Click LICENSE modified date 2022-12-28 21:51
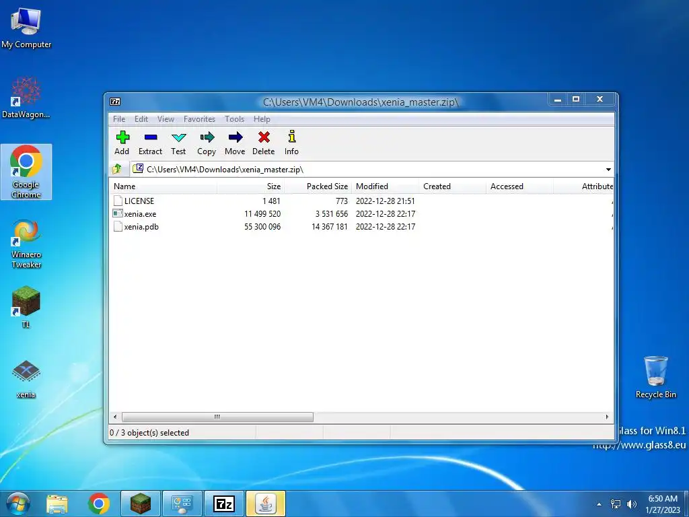The width and height of the screenshot is (689, 517). (386, 201)
